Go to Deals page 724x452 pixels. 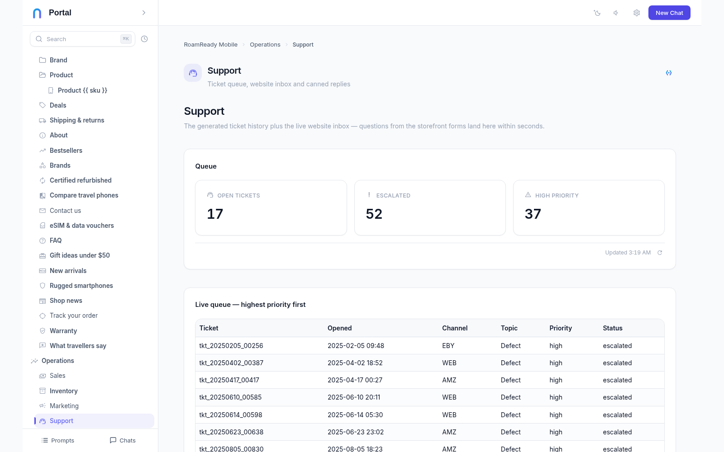tap(58, 105)
